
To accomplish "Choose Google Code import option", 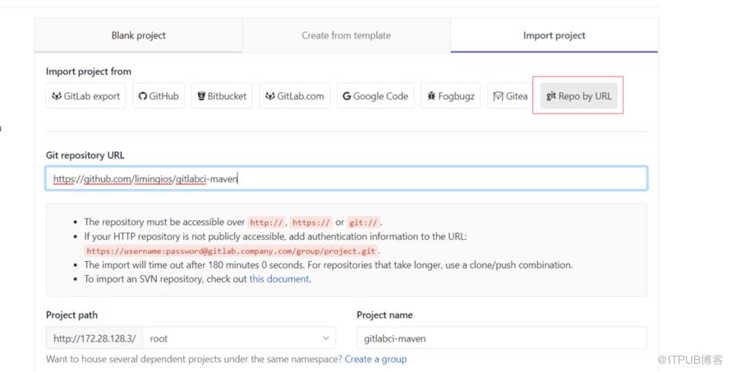I will (x=375, y=96).
